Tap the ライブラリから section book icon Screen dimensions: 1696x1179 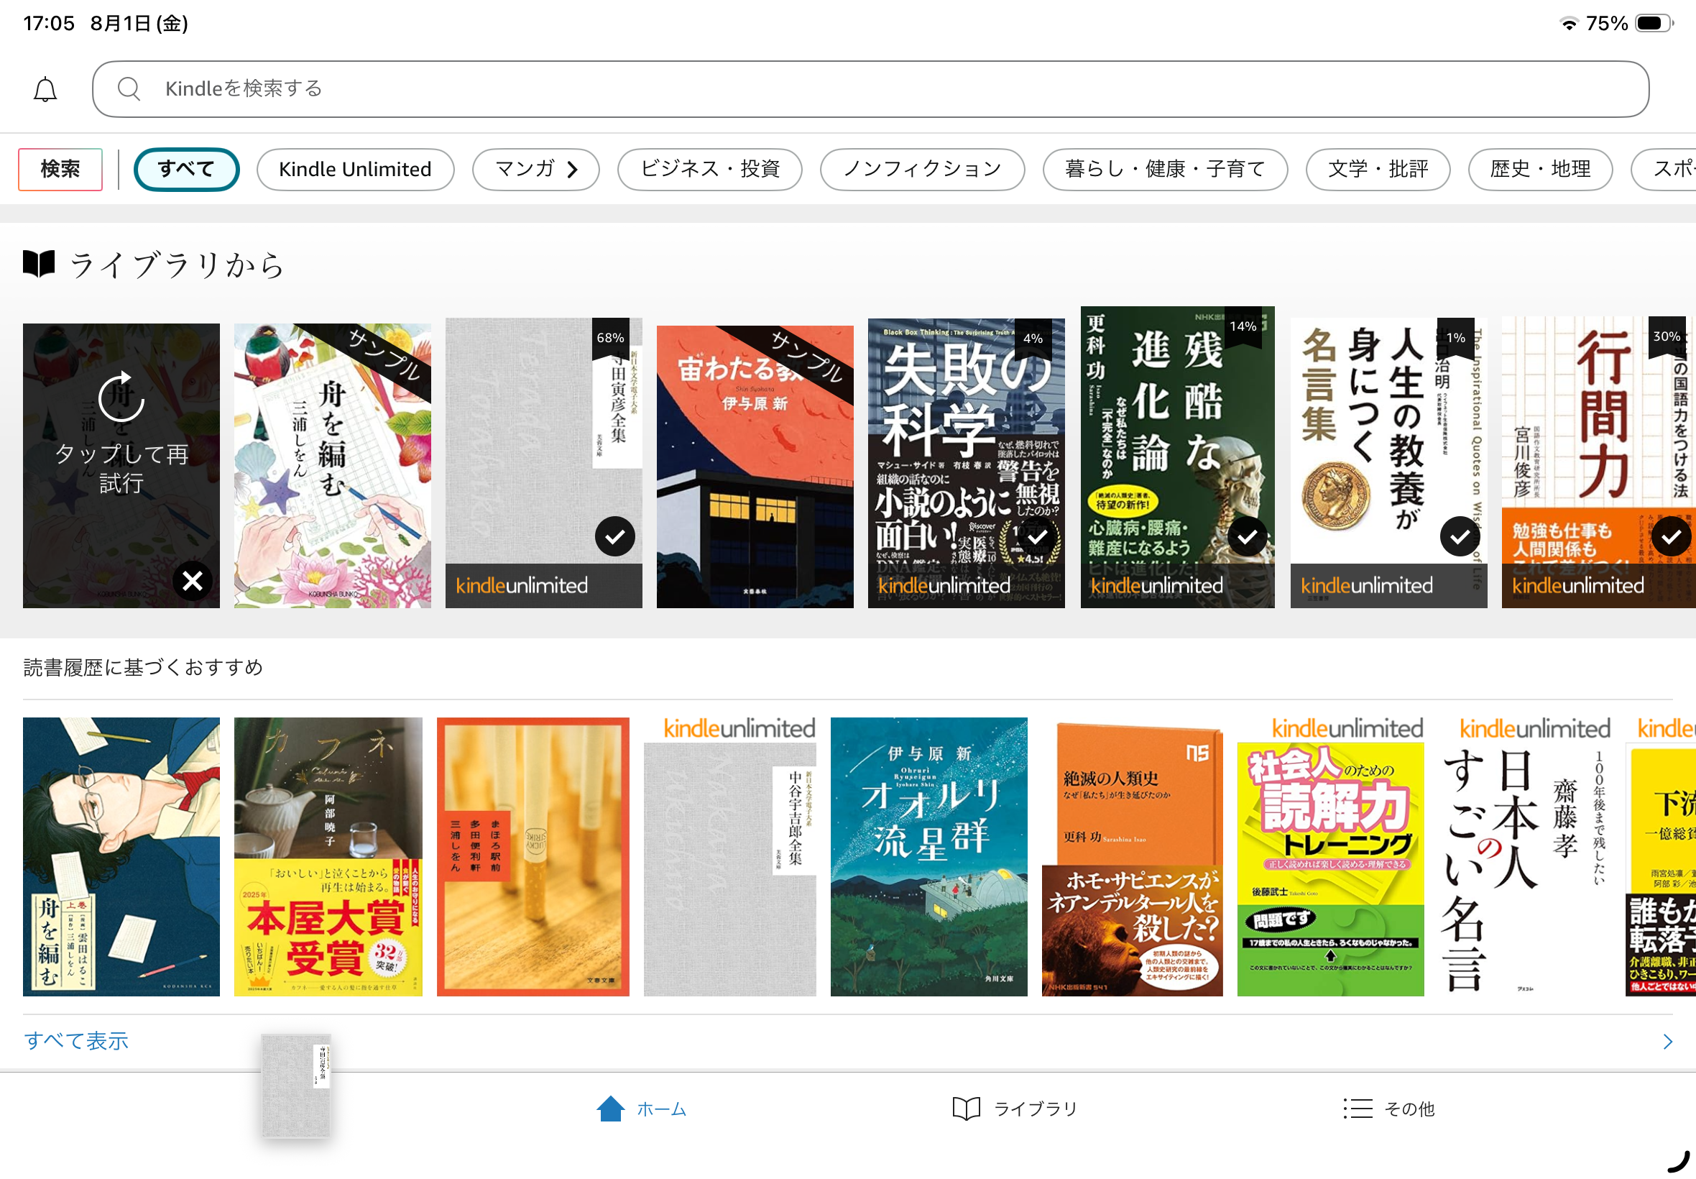(39, 264)
